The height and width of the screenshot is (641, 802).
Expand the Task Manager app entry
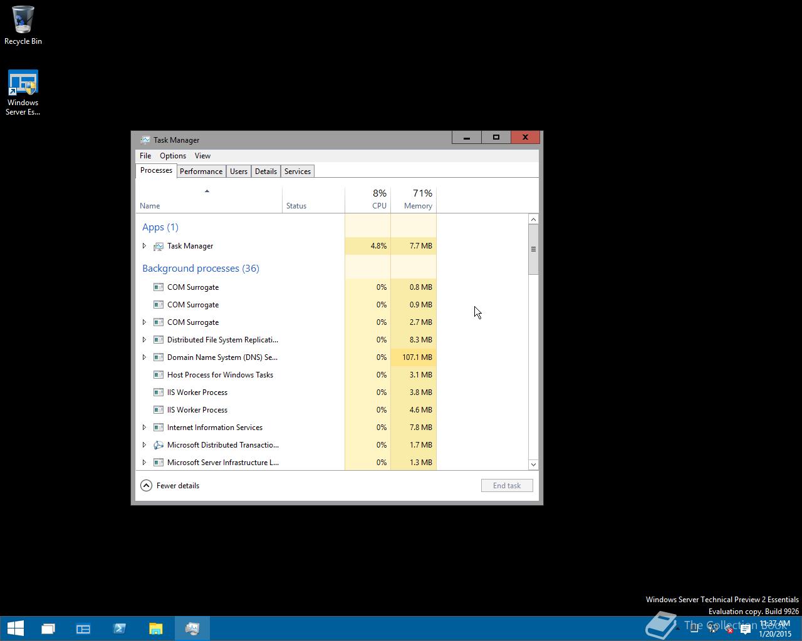144,246
